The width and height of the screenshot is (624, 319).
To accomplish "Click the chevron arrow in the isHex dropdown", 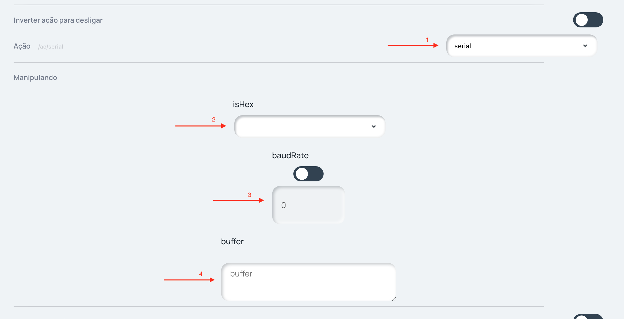I will tap(373, 126).
